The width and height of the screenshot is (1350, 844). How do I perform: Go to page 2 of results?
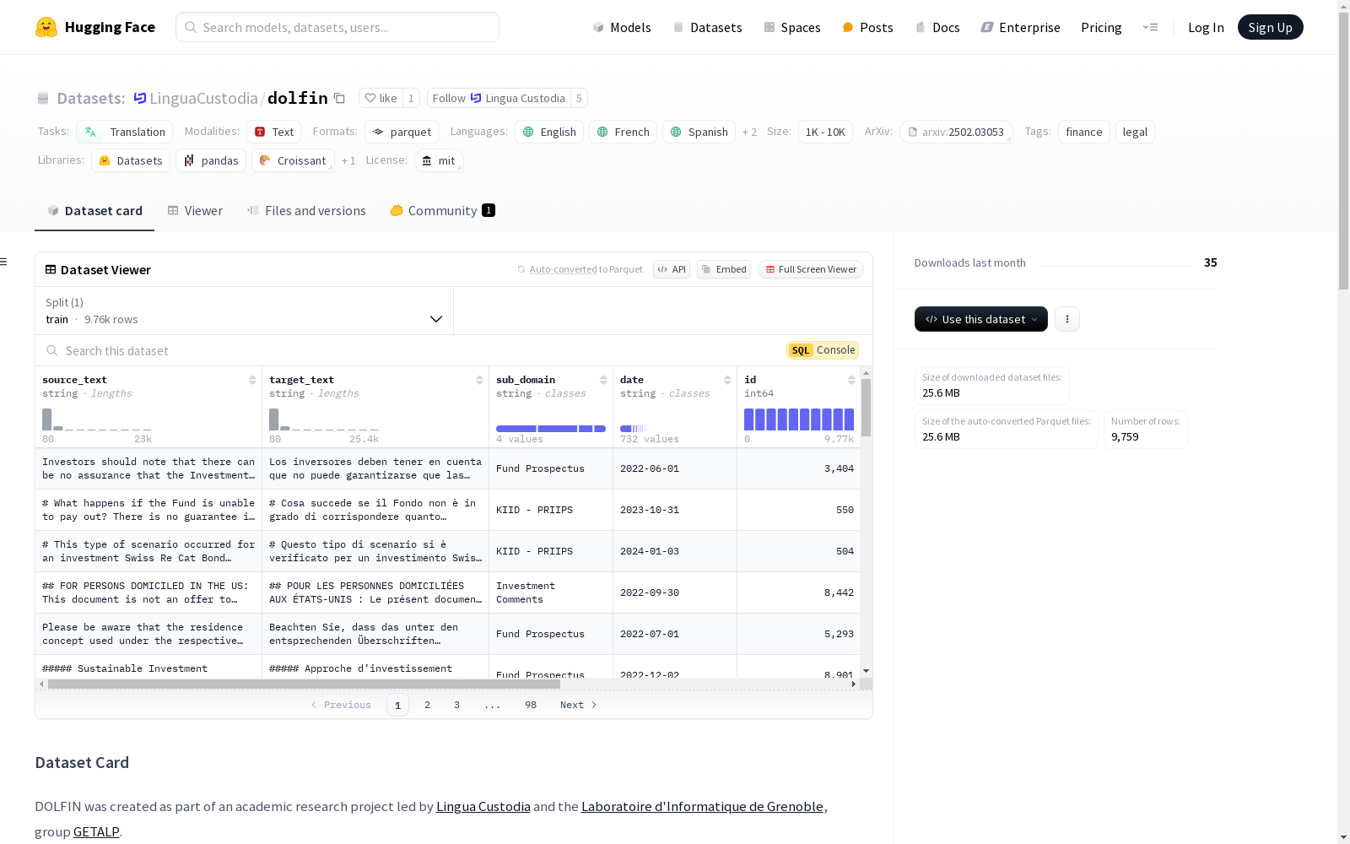[428, 705]
